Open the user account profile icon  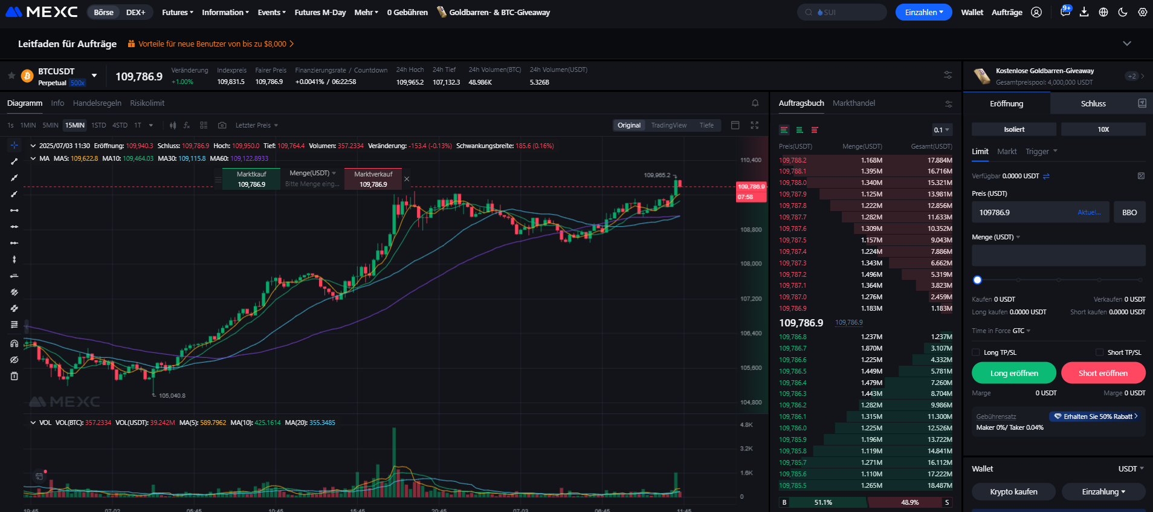[x=1036, y=12]
